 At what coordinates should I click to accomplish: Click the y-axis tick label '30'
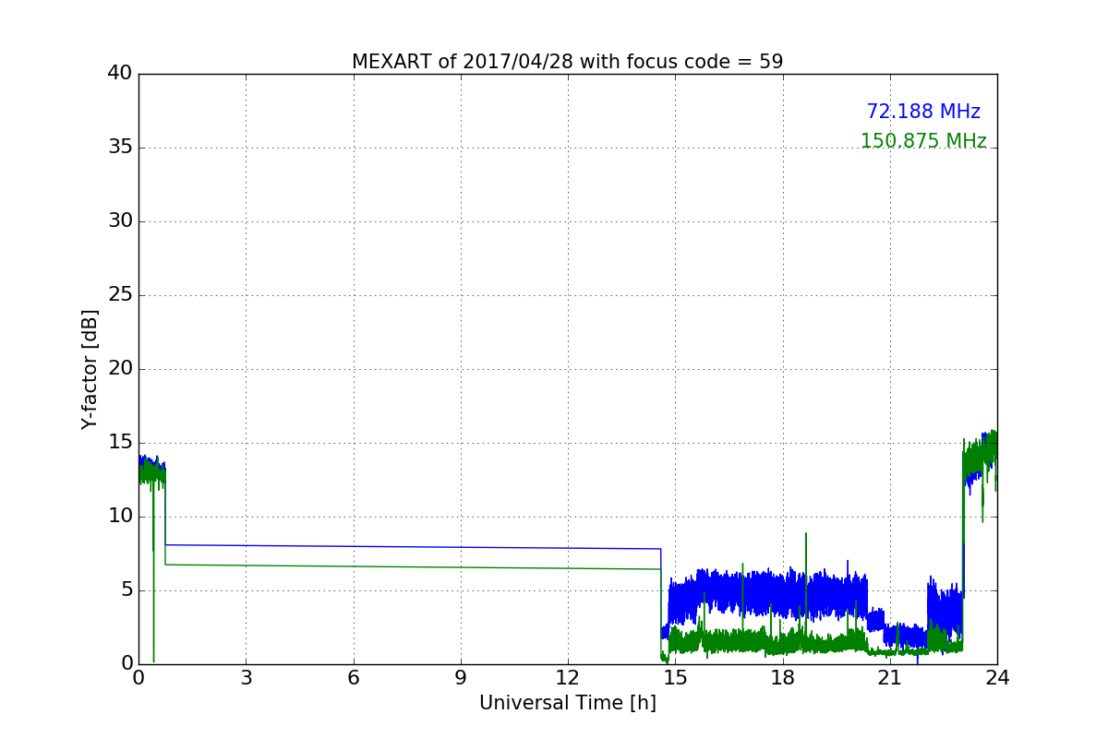(120, 221)
